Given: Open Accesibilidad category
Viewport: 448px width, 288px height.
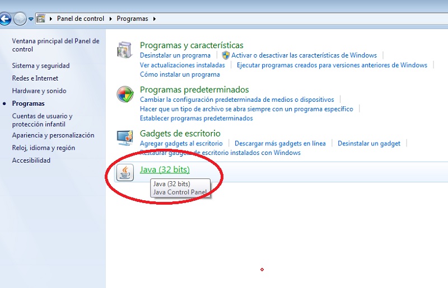Looking at the screenshot, I should 31,160.
